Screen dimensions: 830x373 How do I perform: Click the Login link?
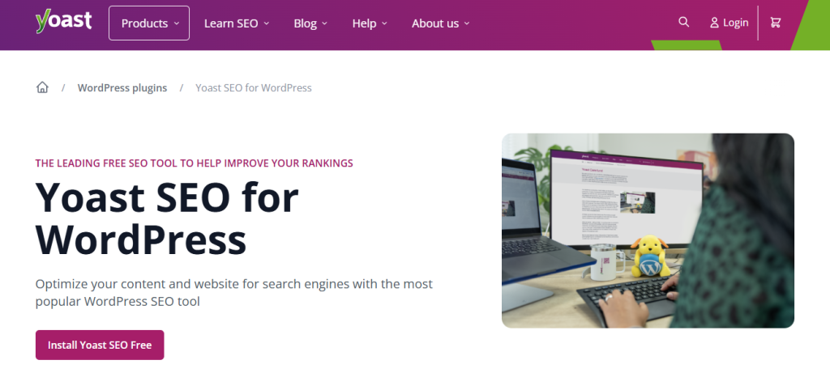tap(729, 23)
